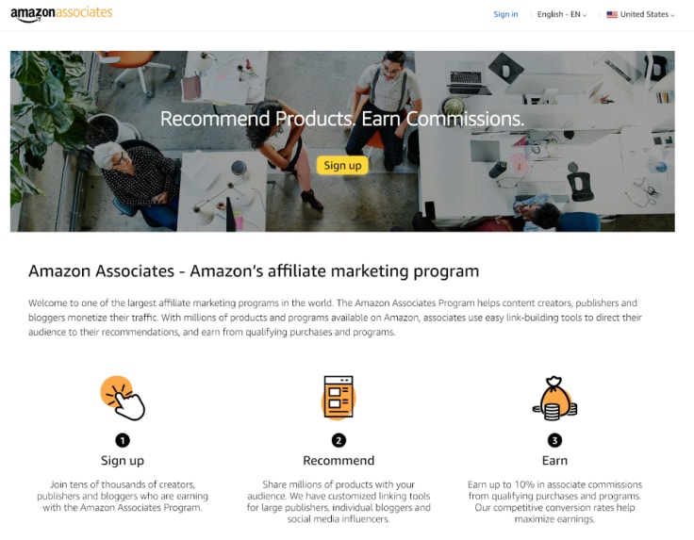
Task: Click the step 3 number badge
Action: click(x=554, y=440)
